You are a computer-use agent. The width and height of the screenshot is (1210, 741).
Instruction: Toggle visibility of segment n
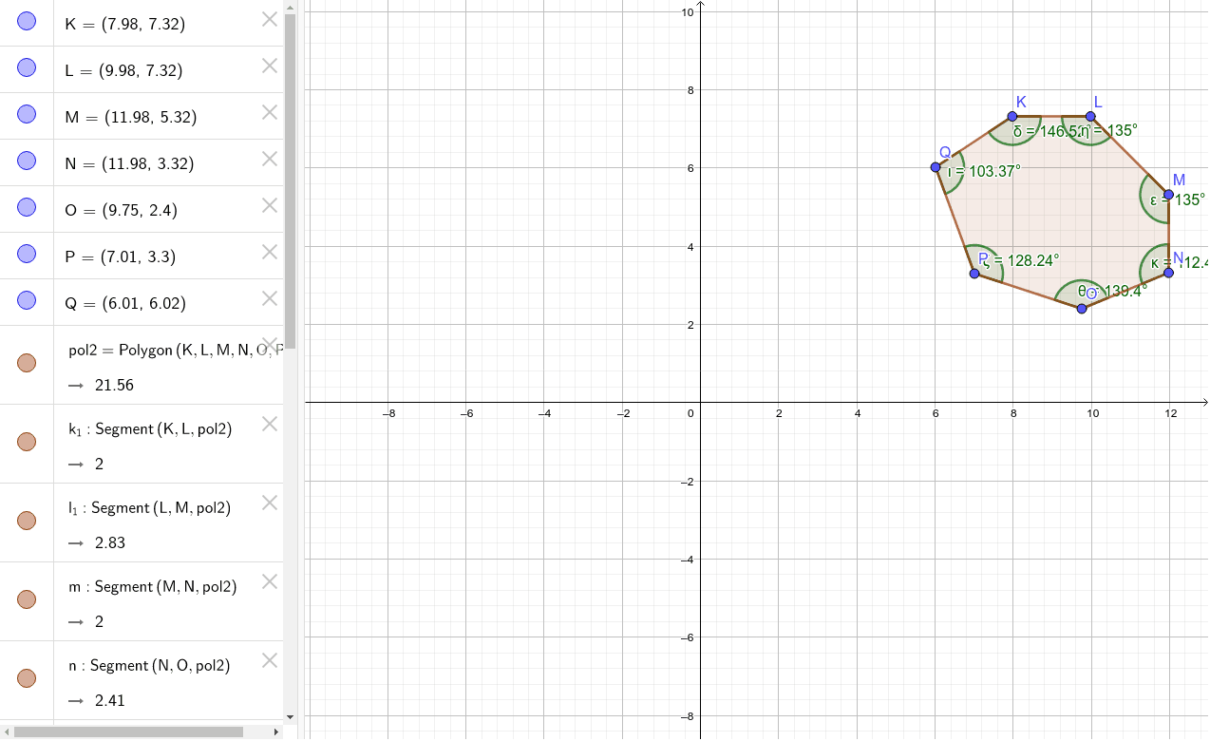[x=27, y=678]
